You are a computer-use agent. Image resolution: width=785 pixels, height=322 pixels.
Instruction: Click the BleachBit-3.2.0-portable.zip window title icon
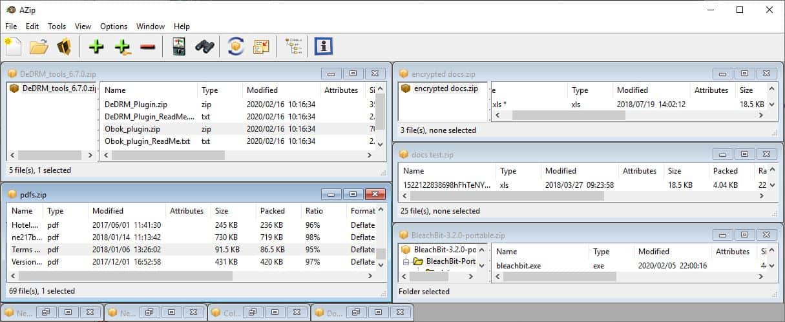pyautogui.click(x=404, y=235)
